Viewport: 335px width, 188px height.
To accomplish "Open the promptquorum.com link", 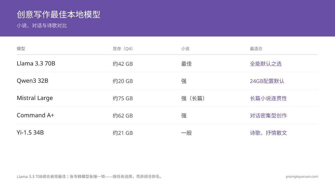I will tap(302, 177).
